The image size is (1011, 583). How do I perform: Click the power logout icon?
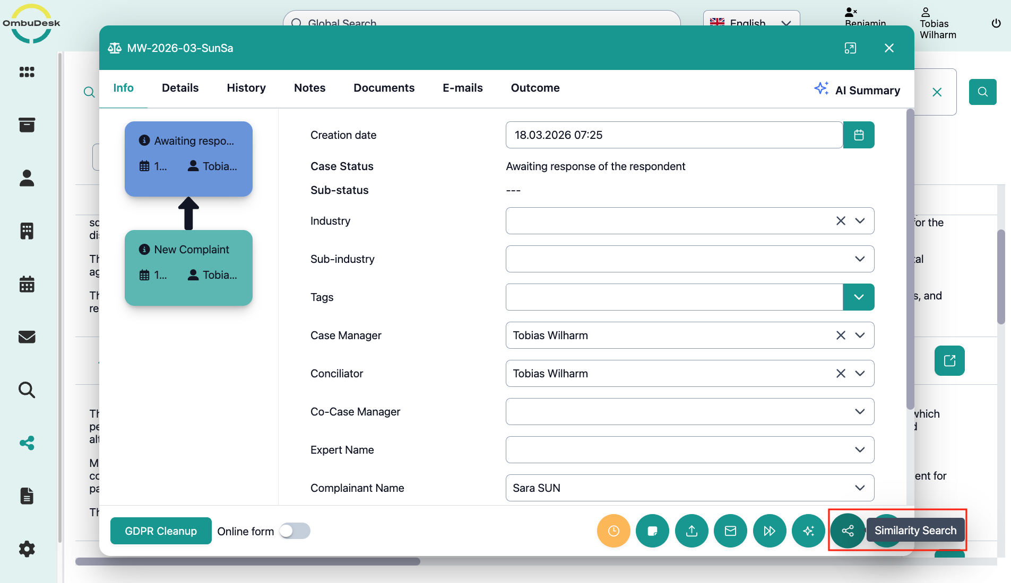click(996, 23)
